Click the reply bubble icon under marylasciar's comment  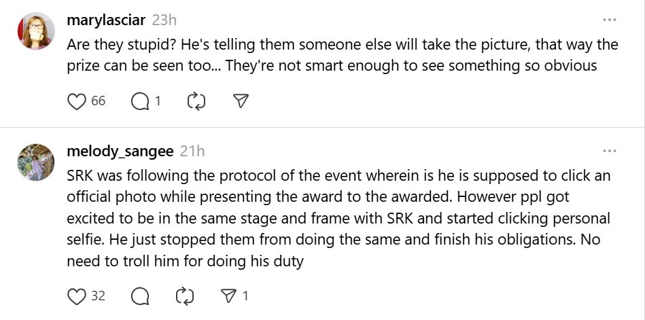coord(139,101)
